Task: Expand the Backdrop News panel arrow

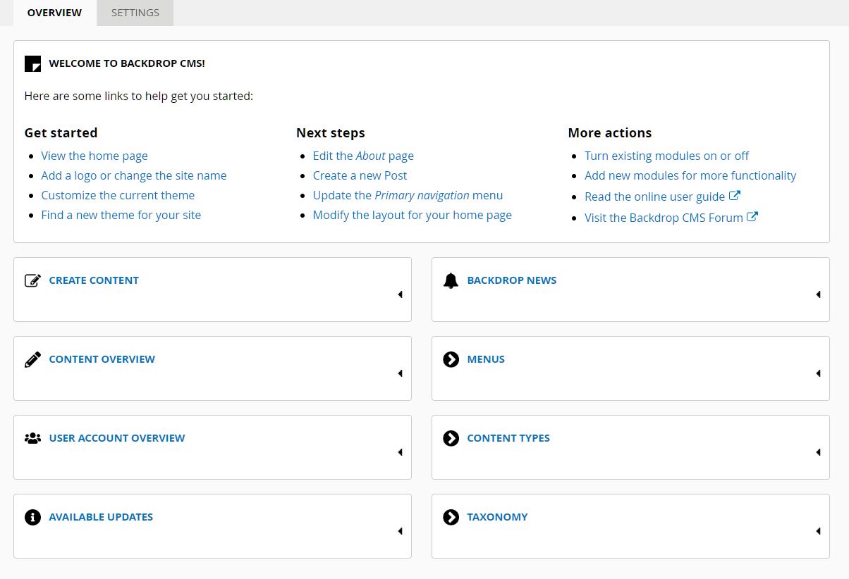Action: click(x=818, y=294)
